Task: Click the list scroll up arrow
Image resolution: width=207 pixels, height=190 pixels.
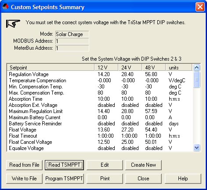Action: pos(196,67)
